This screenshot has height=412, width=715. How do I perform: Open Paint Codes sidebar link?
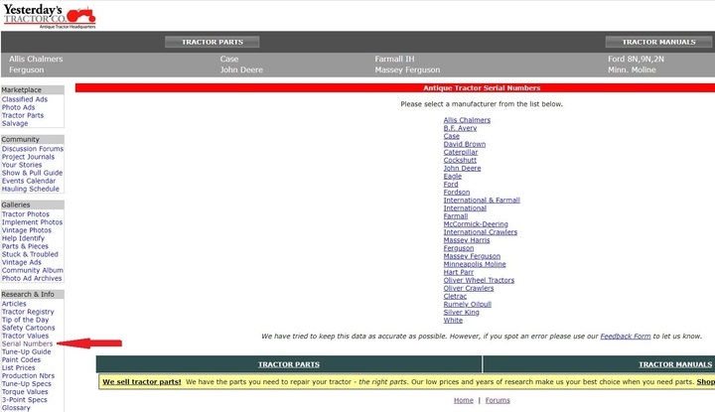point(21,359)
